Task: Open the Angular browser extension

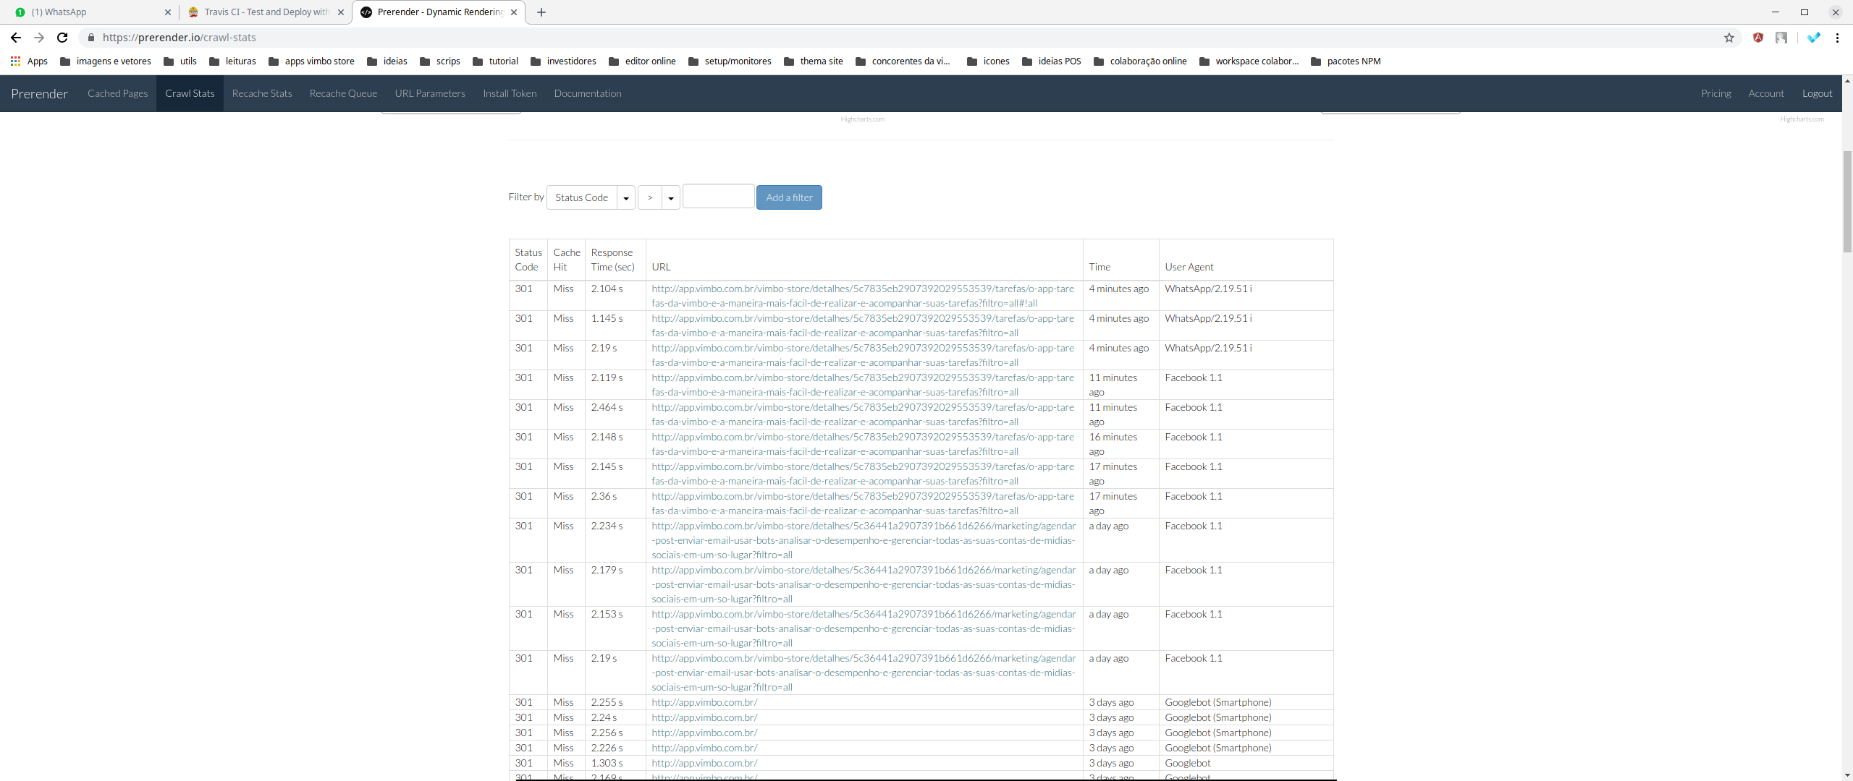Action: (x=1758, y=38)
